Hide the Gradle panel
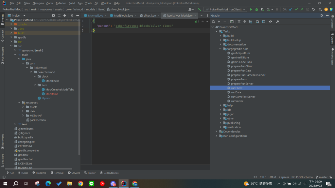This screenshot has height=188, width=335. click(327, 16)
